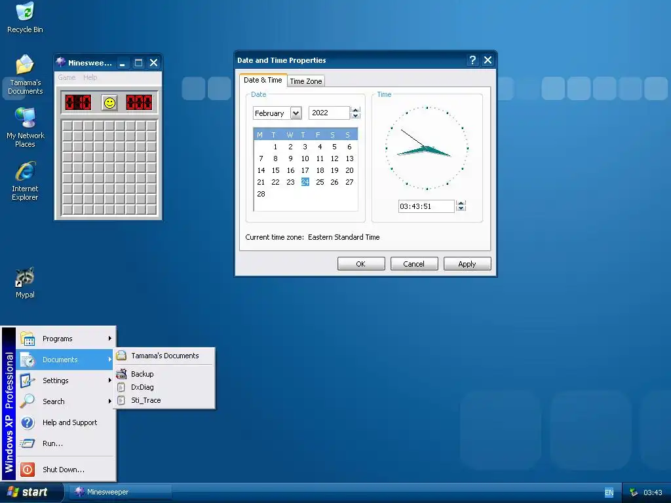The height and width of the screenshot is (503, 671).
Task: Select the Mypal raccoon shortcut icon
Action: tap(25, 283)
